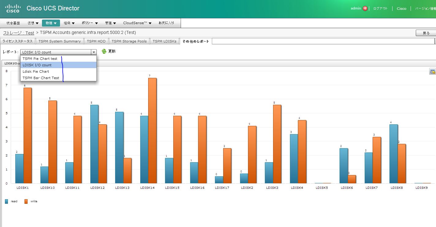
Task: Switch to TSPM HDD tab
Action: tap(96, 41)
